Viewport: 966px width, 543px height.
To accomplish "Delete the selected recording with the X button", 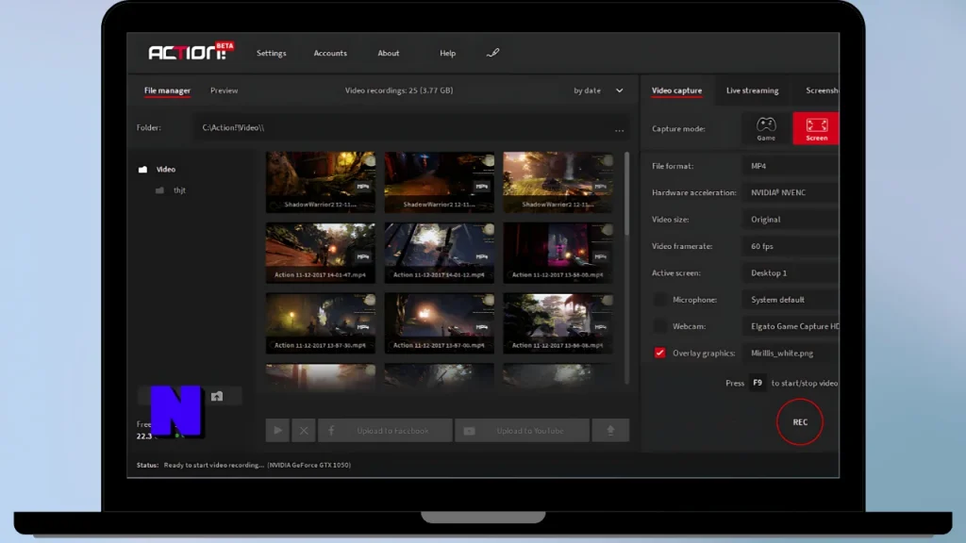I will [304, 430].
